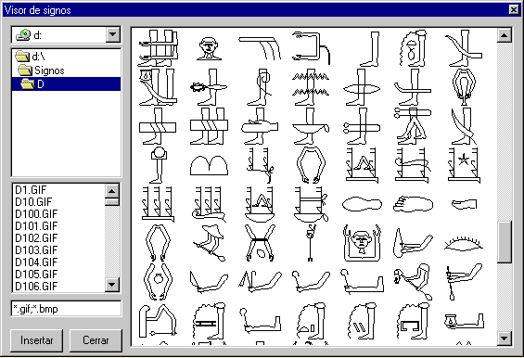
Task: Select the foot with toes hieroglyph
Action: point(413,204)
